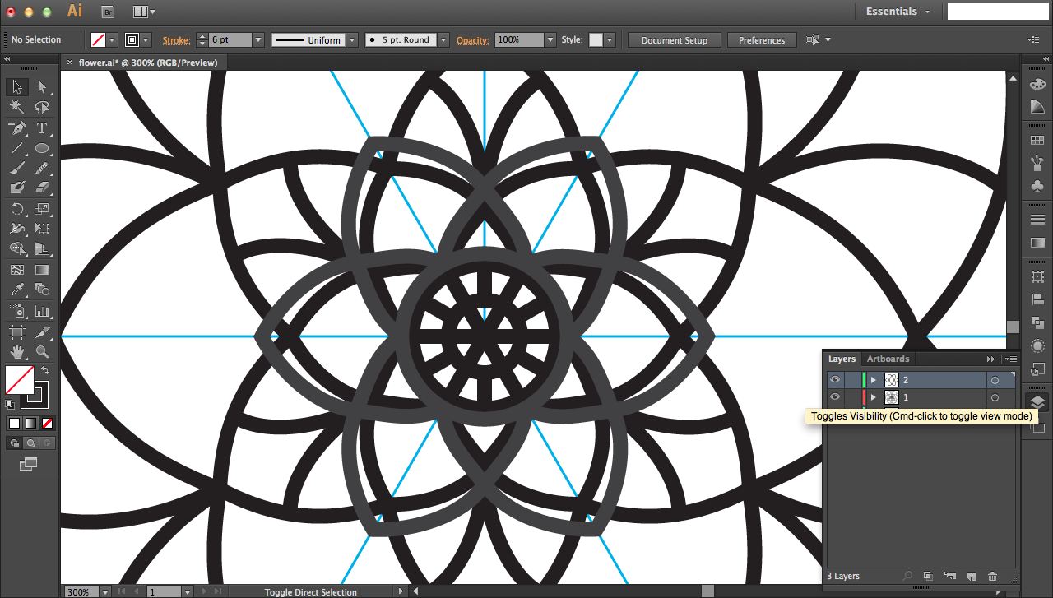Open the Essentials workspace dropdown
The height and width of the screenshot is (598, 1053).
898,12
